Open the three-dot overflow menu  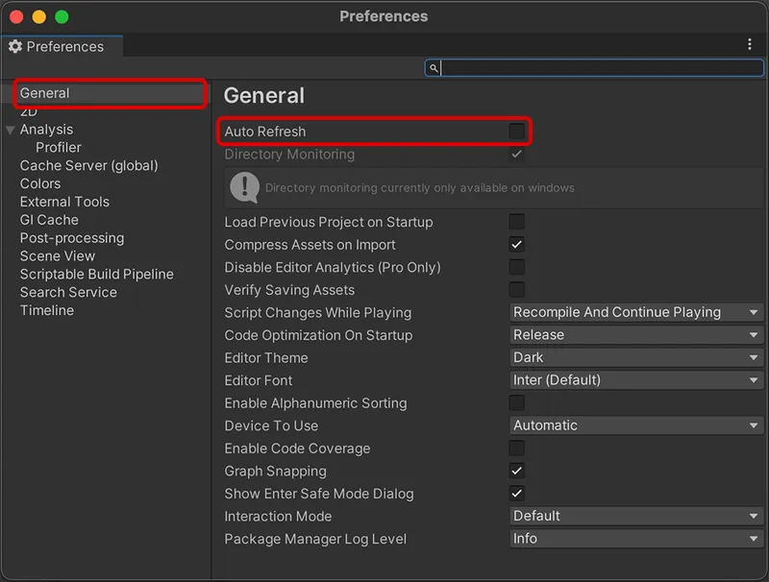[x=751, y=43]
